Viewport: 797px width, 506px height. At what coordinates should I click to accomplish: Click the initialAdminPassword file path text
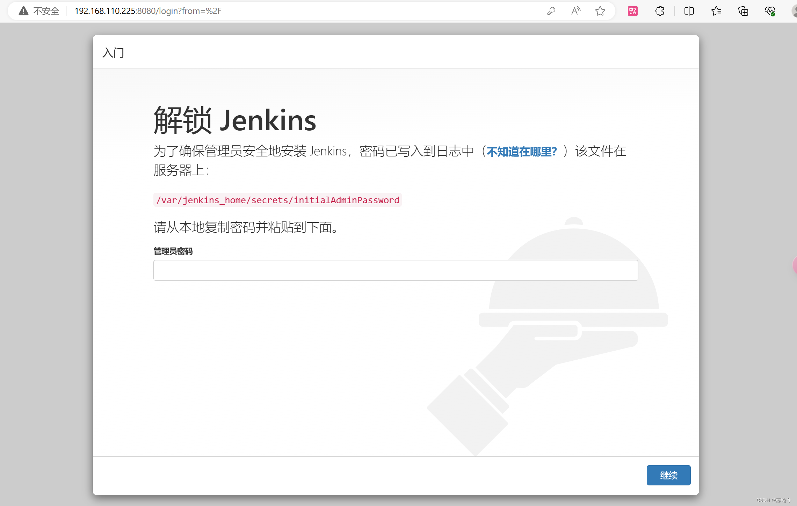[277, 200]
